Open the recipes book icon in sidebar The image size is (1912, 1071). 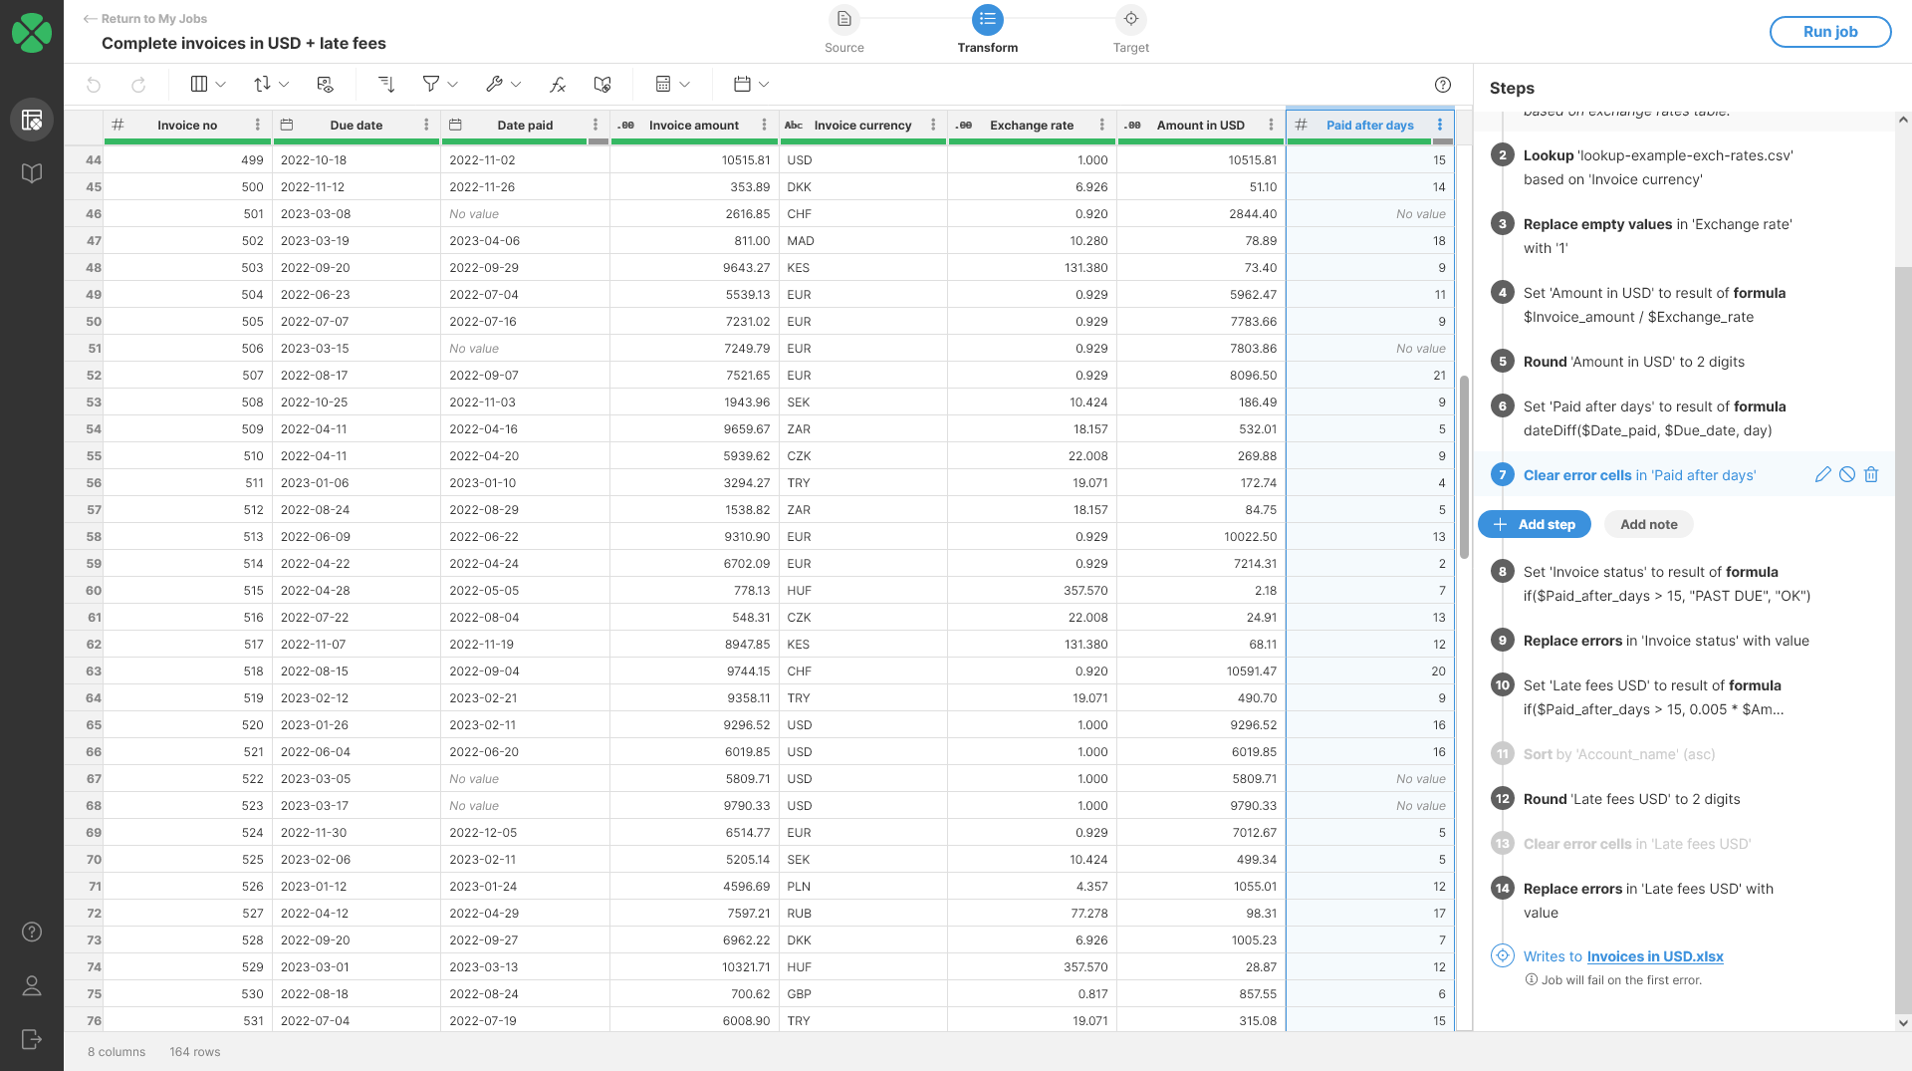(x=32, y=173)
